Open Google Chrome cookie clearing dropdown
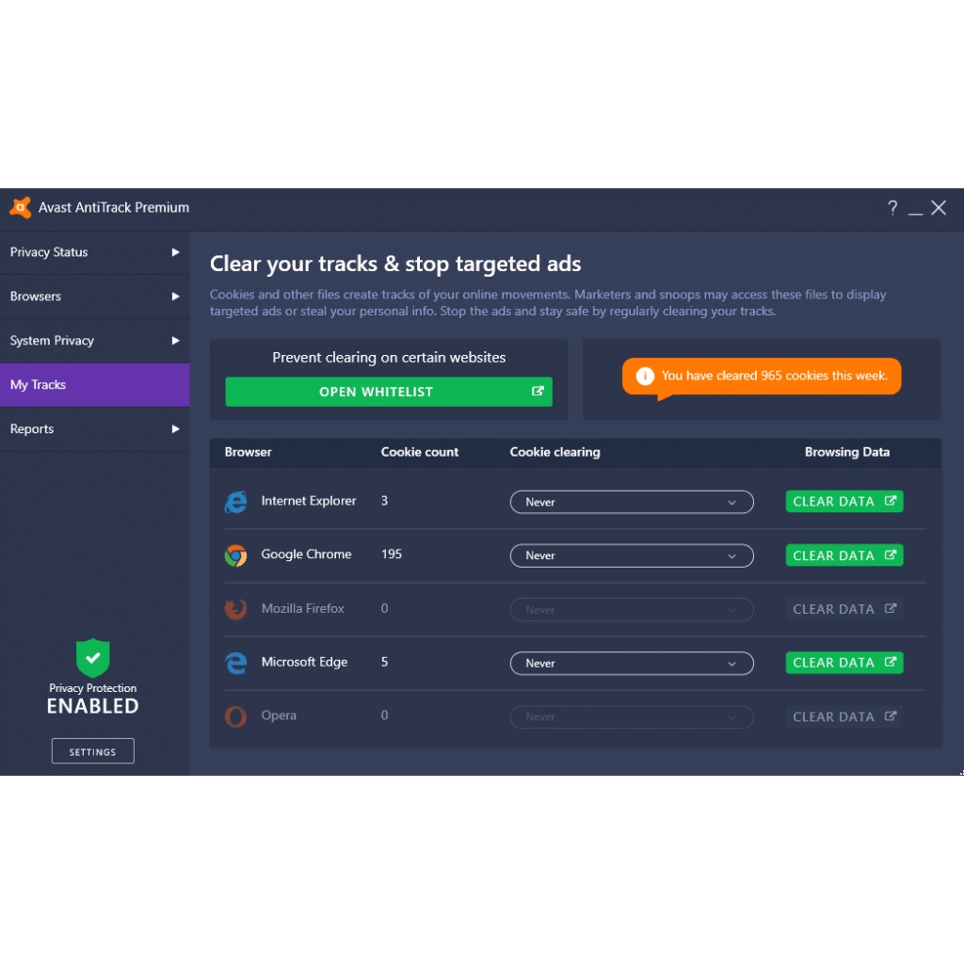 tap(632, 556)
